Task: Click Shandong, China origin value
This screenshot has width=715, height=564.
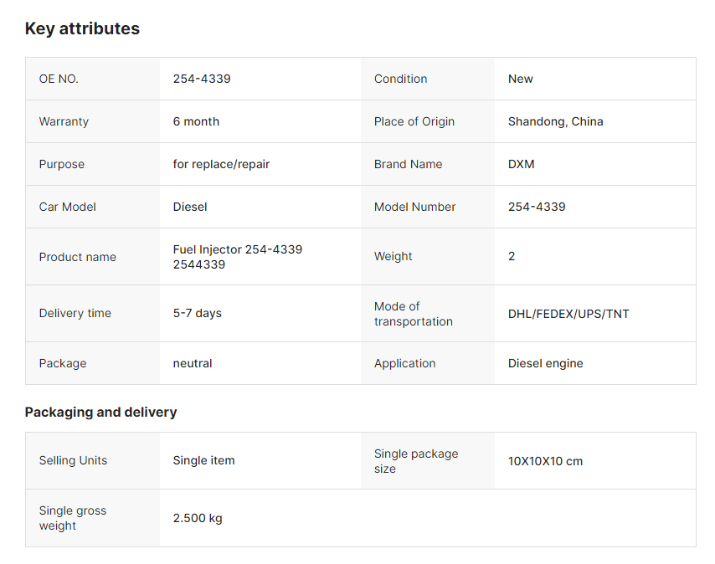Action: tap(555, 121)
